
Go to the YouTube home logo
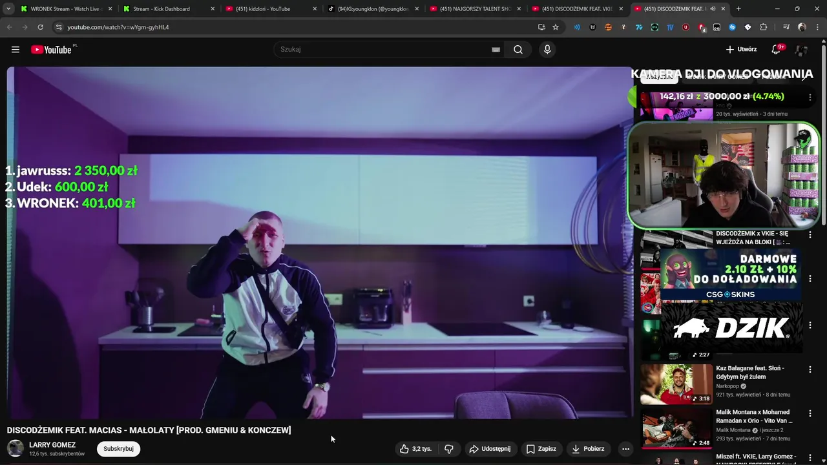pyautogui.click(x=51, y=50)
